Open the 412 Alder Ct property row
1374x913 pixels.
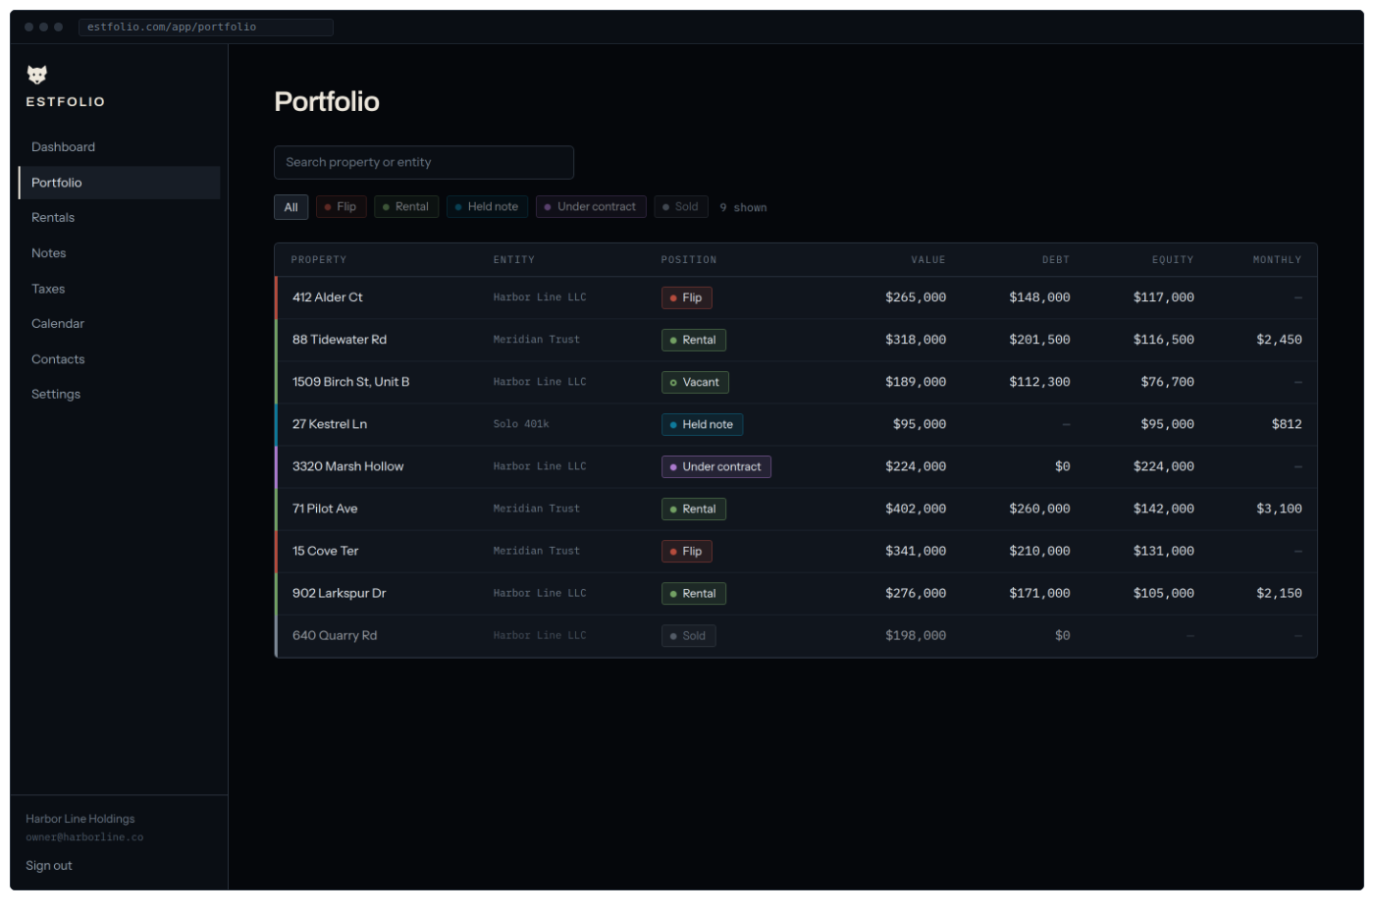796,297
